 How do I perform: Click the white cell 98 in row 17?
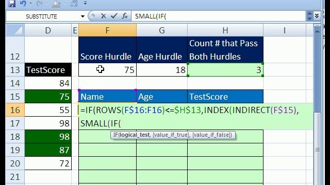48,123
